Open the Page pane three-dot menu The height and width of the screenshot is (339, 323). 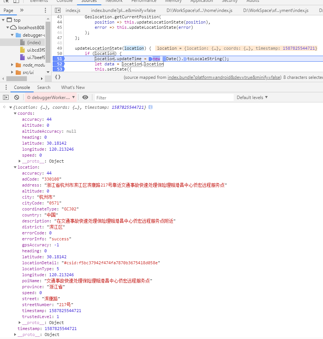click(x=45, y=10)
